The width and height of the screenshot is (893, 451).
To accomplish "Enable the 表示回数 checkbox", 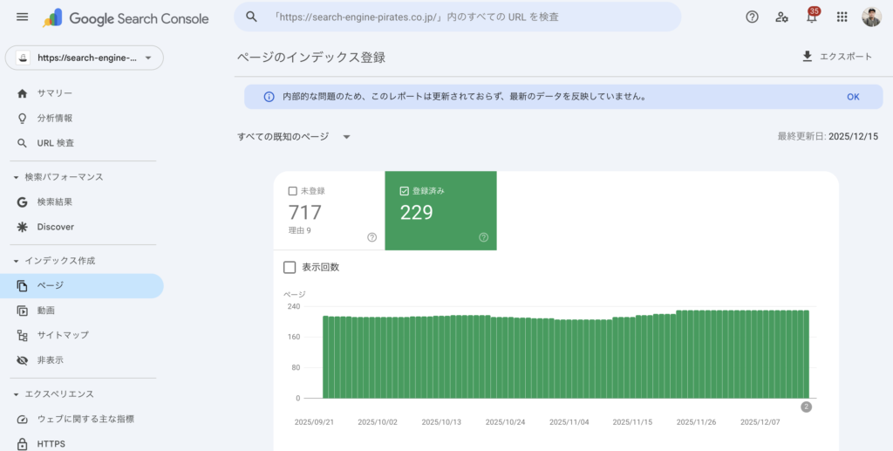I will pyautogui.click(x=290, y=267).
